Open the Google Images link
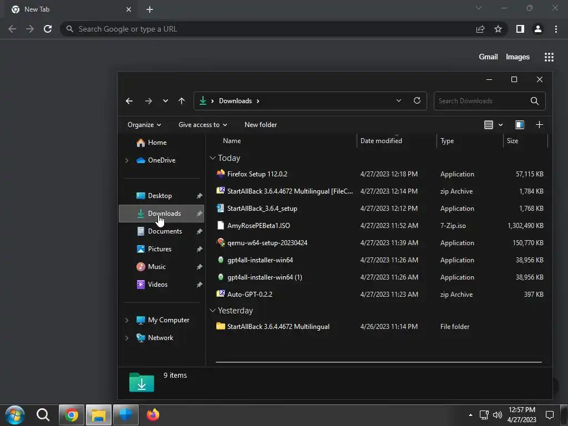The image size is (568, 426). [518, 57]
